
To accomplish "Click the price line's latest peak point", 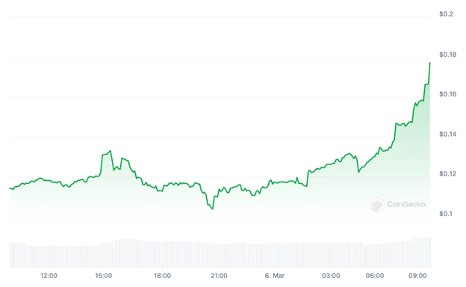I will (x=429, y=63).
